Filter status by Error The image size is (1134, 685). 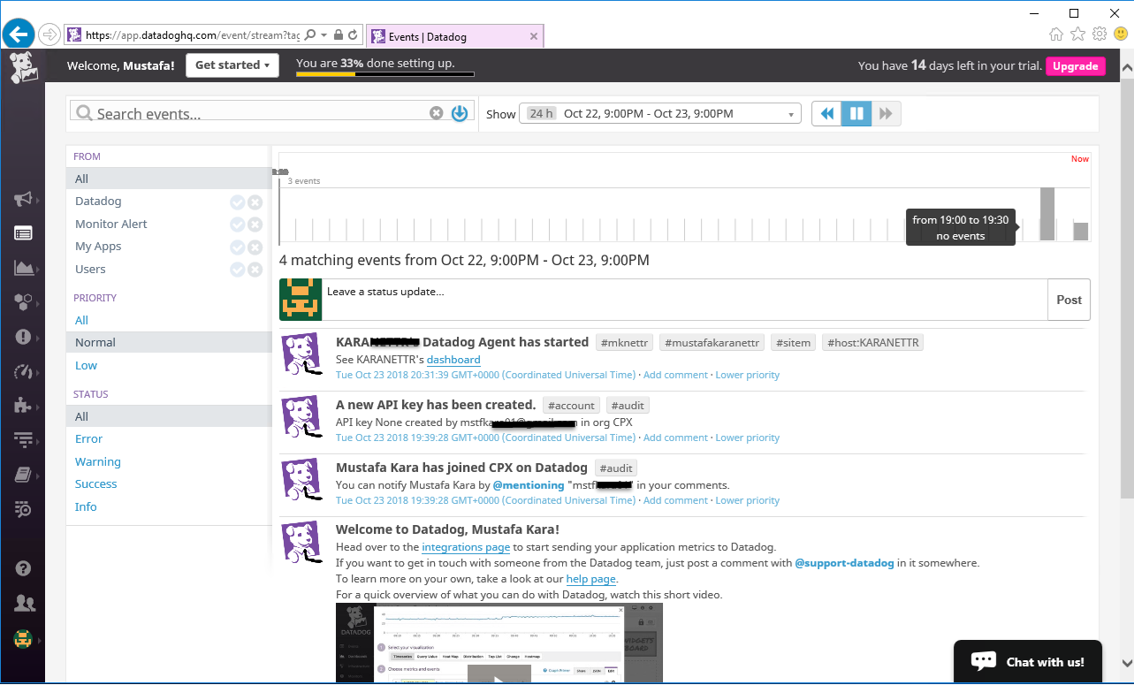coord(88,439)
